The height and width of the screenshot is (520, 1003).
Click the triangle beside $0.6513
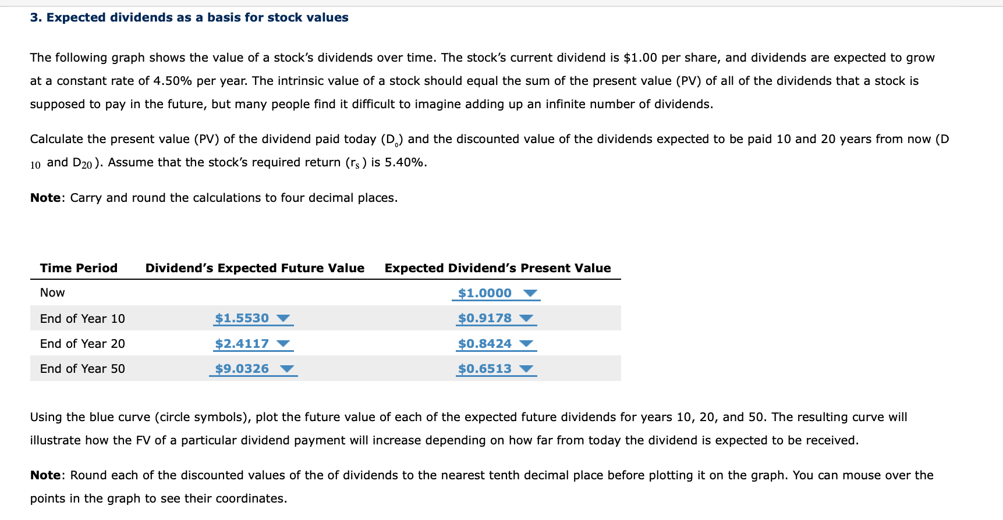[x=527, y=368]
